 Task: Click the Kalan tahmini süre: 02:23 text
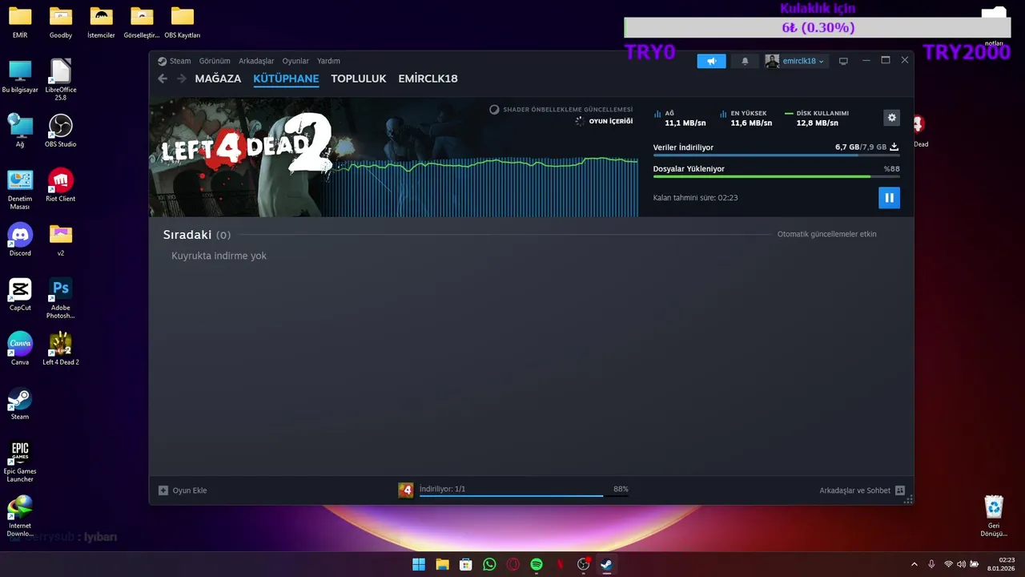(695, 197)
